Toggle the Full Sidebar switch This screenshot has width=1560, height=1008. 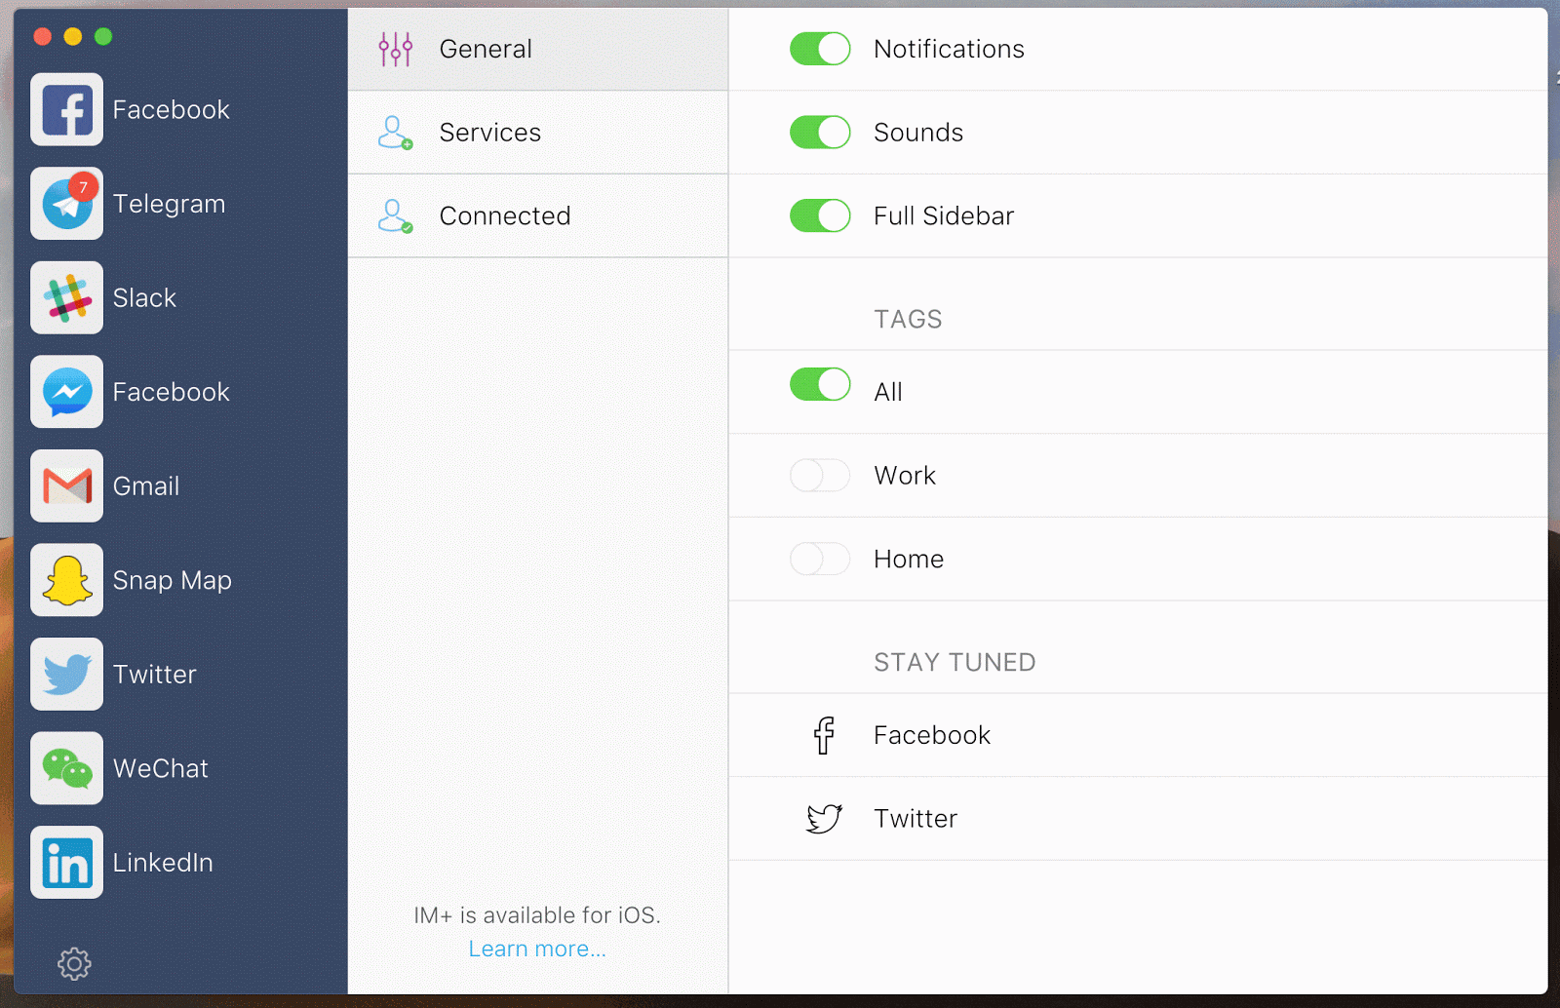(x=820, y=215)
